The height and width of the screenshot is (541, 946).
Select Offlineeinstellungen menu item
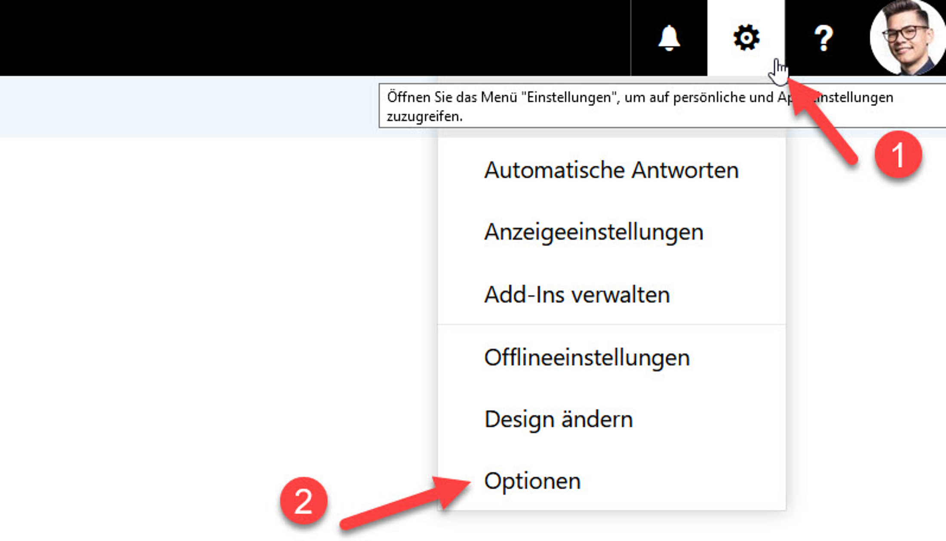[x=587, y=358]
